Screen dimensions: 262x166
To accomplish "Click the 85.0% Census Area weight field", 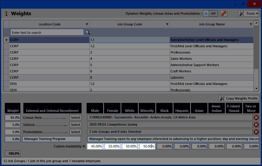I will [13, 118].
